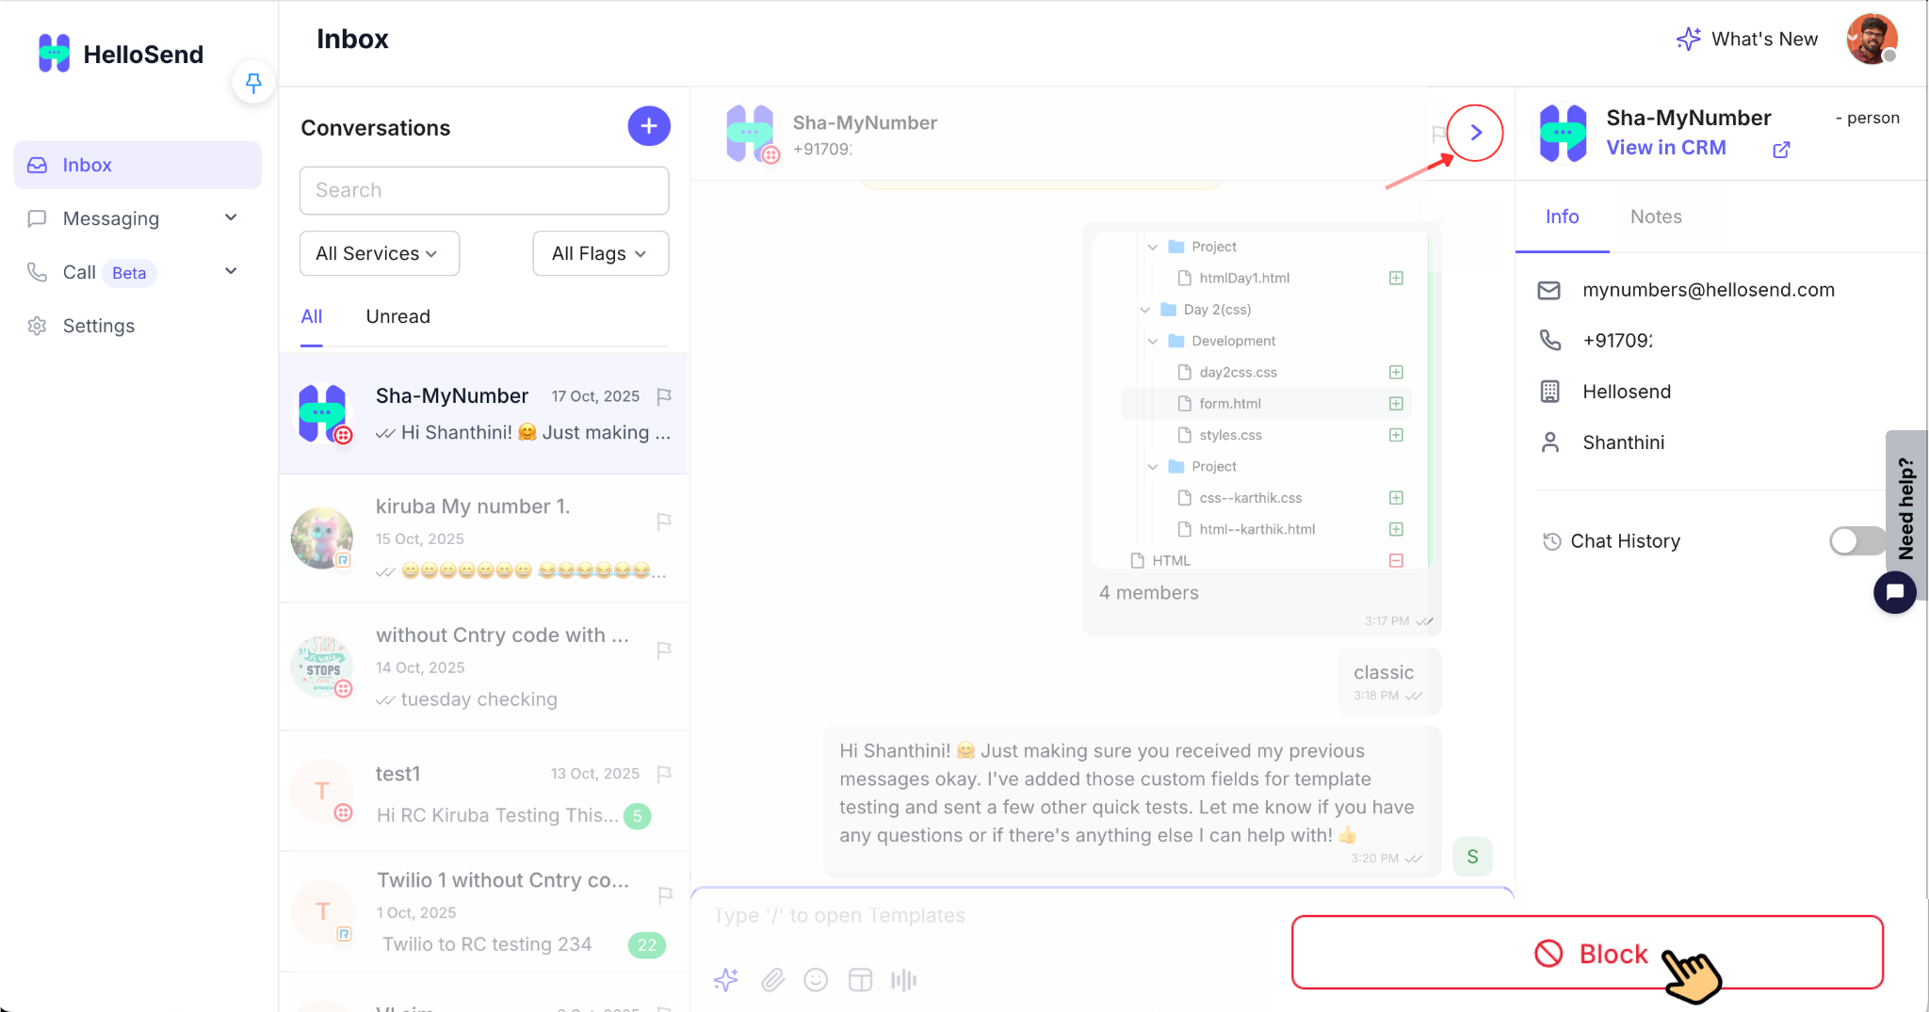Screen dimensions: 1929x1012
Task: Switch to the Unread tab
Action: coord(397,317)
